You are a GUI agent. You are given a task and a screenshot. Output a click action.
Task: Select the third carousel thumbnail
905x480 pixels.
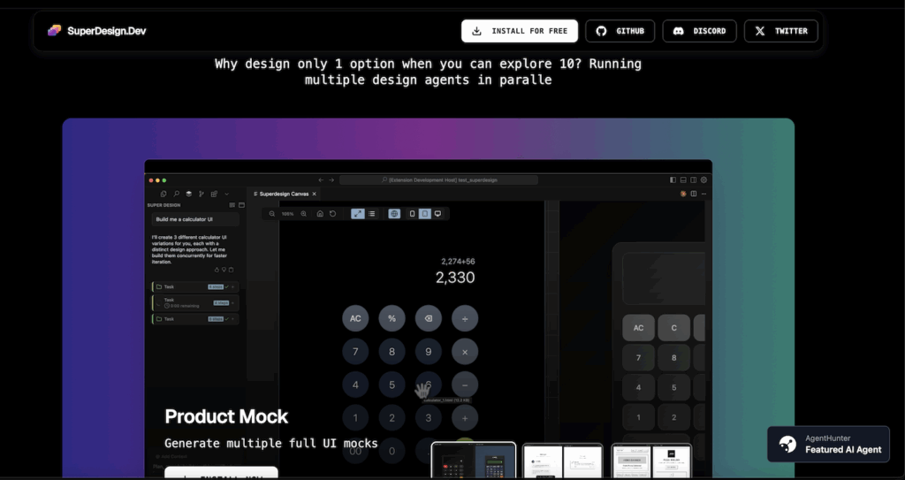651,461
